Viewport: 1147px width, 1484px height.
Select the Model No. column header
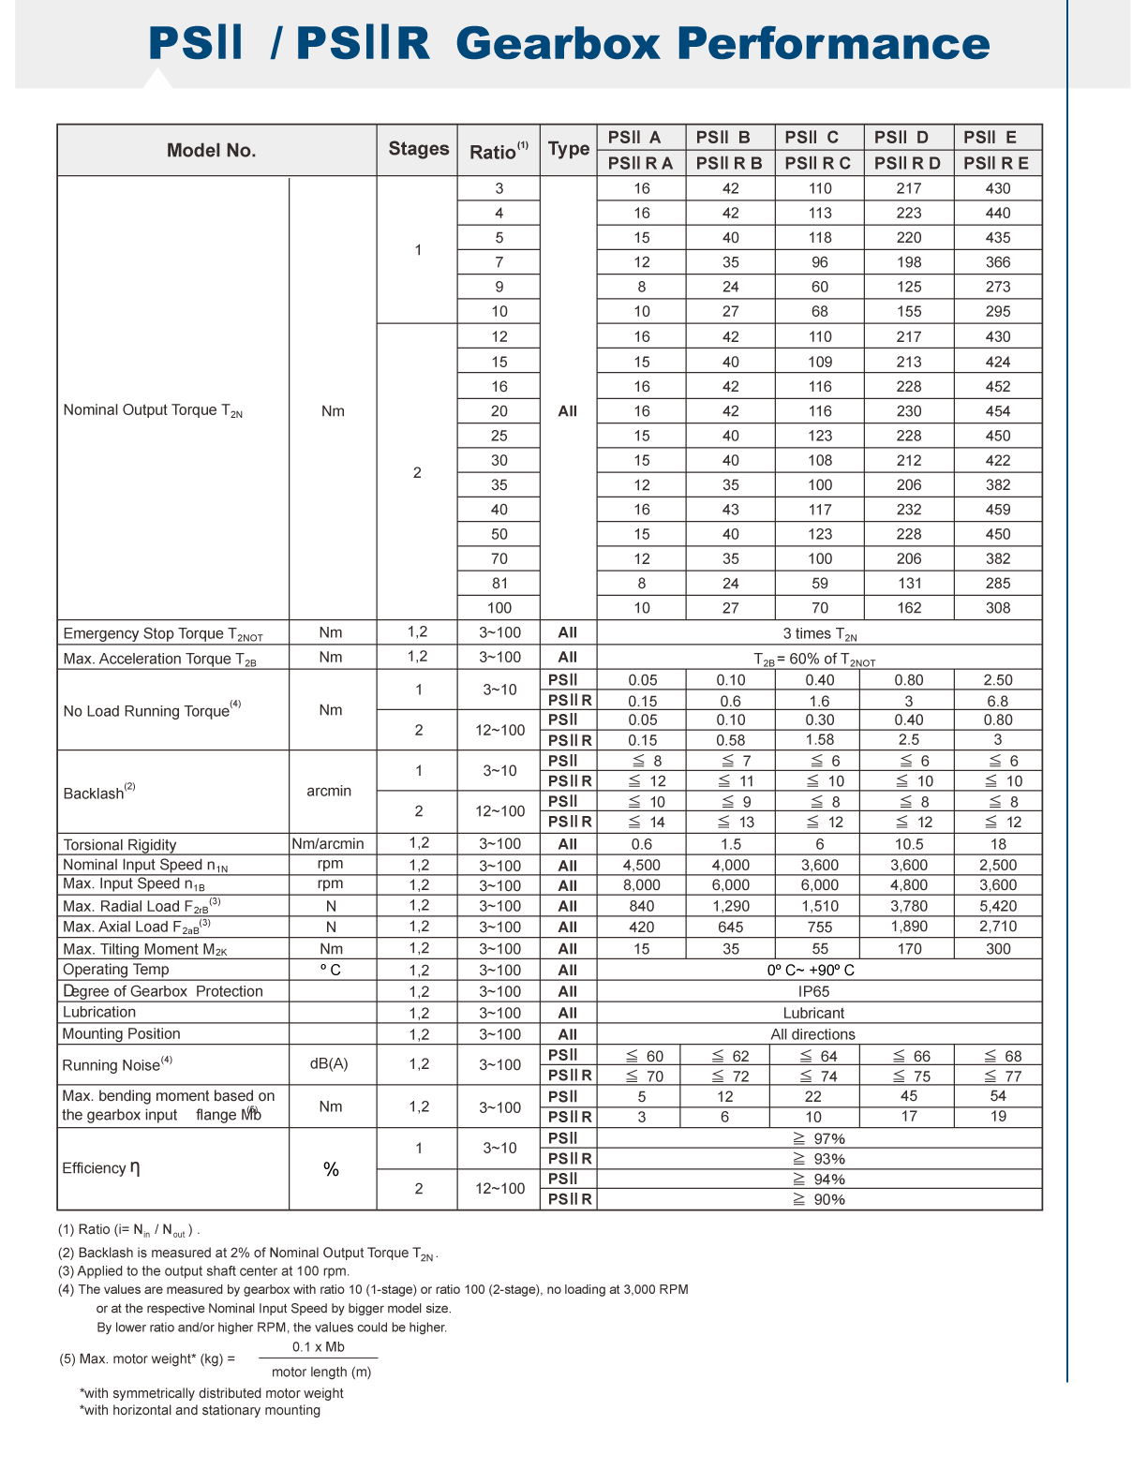click(x=212, y=151)
